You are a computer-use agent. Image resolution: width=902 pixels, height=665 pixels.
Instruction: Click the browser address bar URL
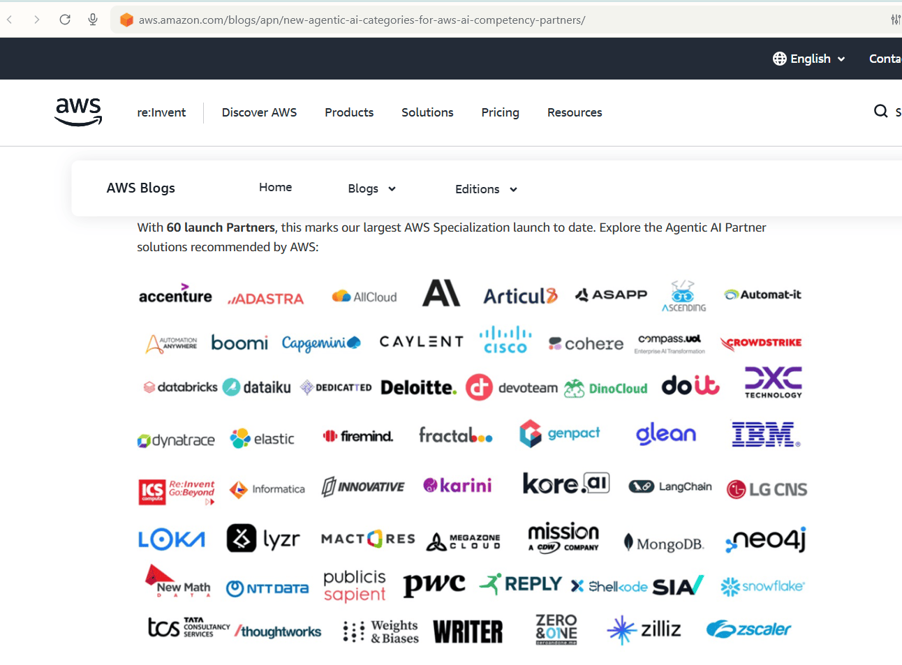362,20
